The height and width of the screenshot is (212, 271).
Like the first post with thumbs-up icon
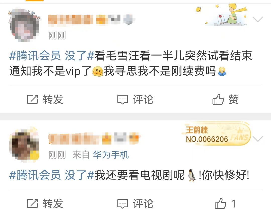coord(218,99)
